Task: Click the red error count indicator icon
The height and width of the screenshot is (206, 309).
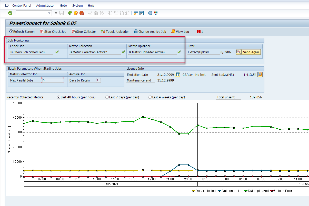Action: click(x=198, y=32)
